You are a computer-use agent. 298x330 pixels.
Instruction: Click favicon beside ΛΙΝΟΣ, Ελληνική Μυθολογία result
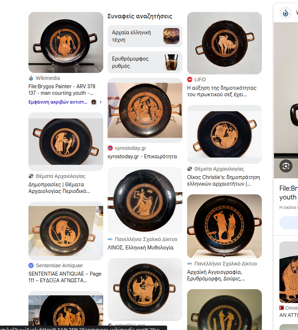110,239
